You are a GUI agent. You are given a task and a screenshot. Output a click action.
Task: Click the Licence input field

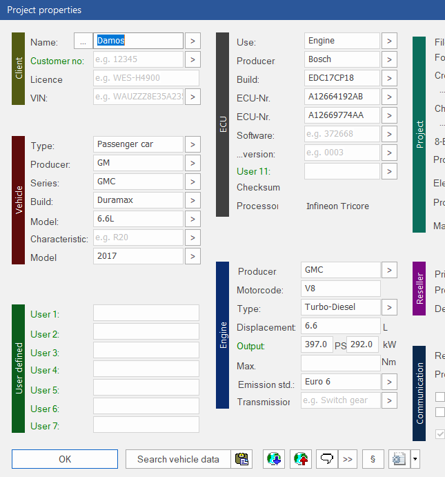[146, 78]
